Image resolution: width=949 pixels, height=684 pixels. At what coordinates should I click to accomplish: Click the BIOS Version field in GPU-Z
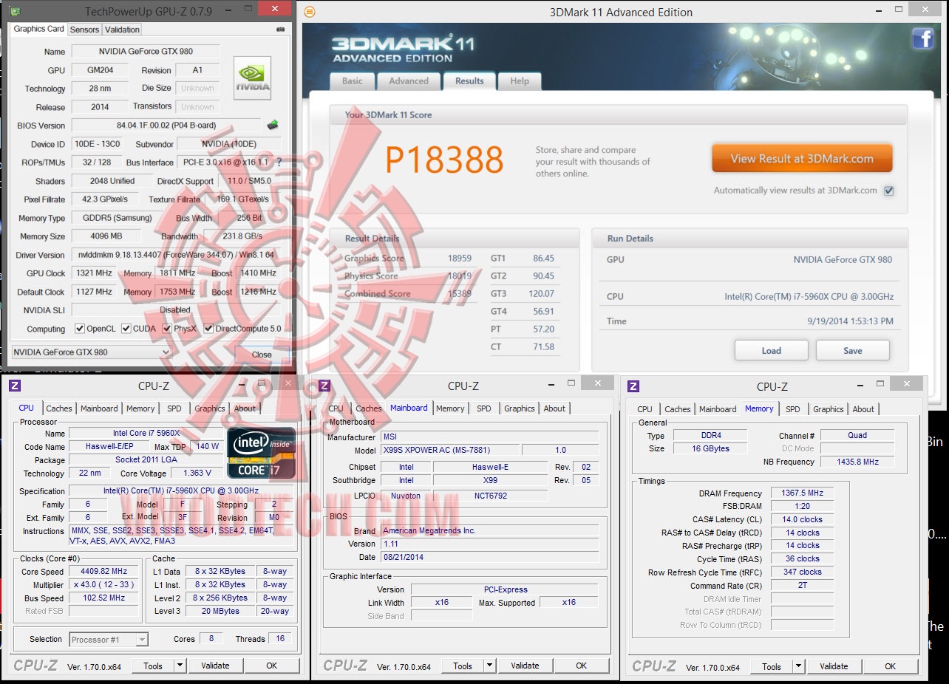[166, 126]
